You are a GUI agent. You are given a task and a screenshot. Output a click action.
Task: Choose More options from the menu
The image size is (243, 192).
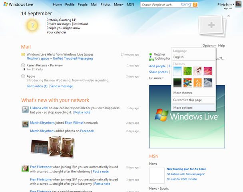pyautogui.click(x=183, y=108)
